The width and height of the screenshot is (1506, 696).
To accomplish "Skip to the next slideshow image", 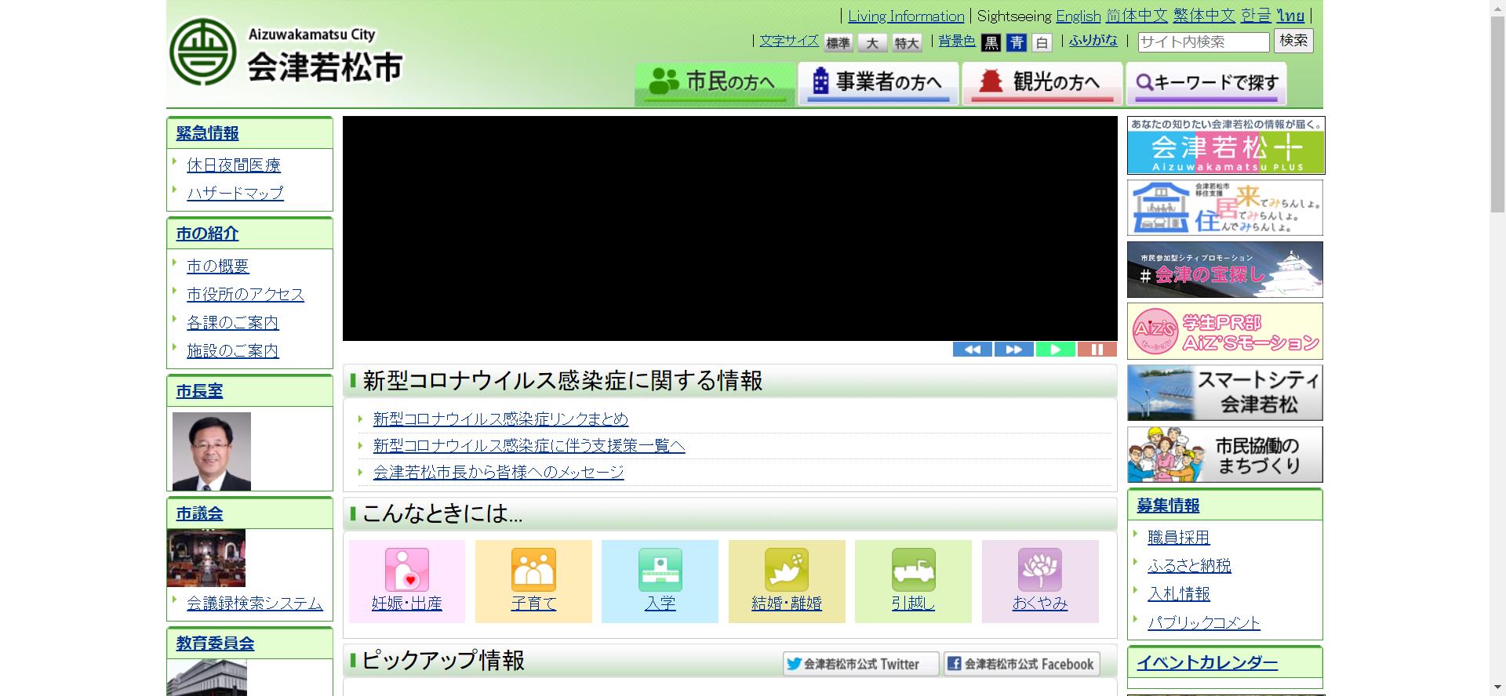I will pos(1013,350).
